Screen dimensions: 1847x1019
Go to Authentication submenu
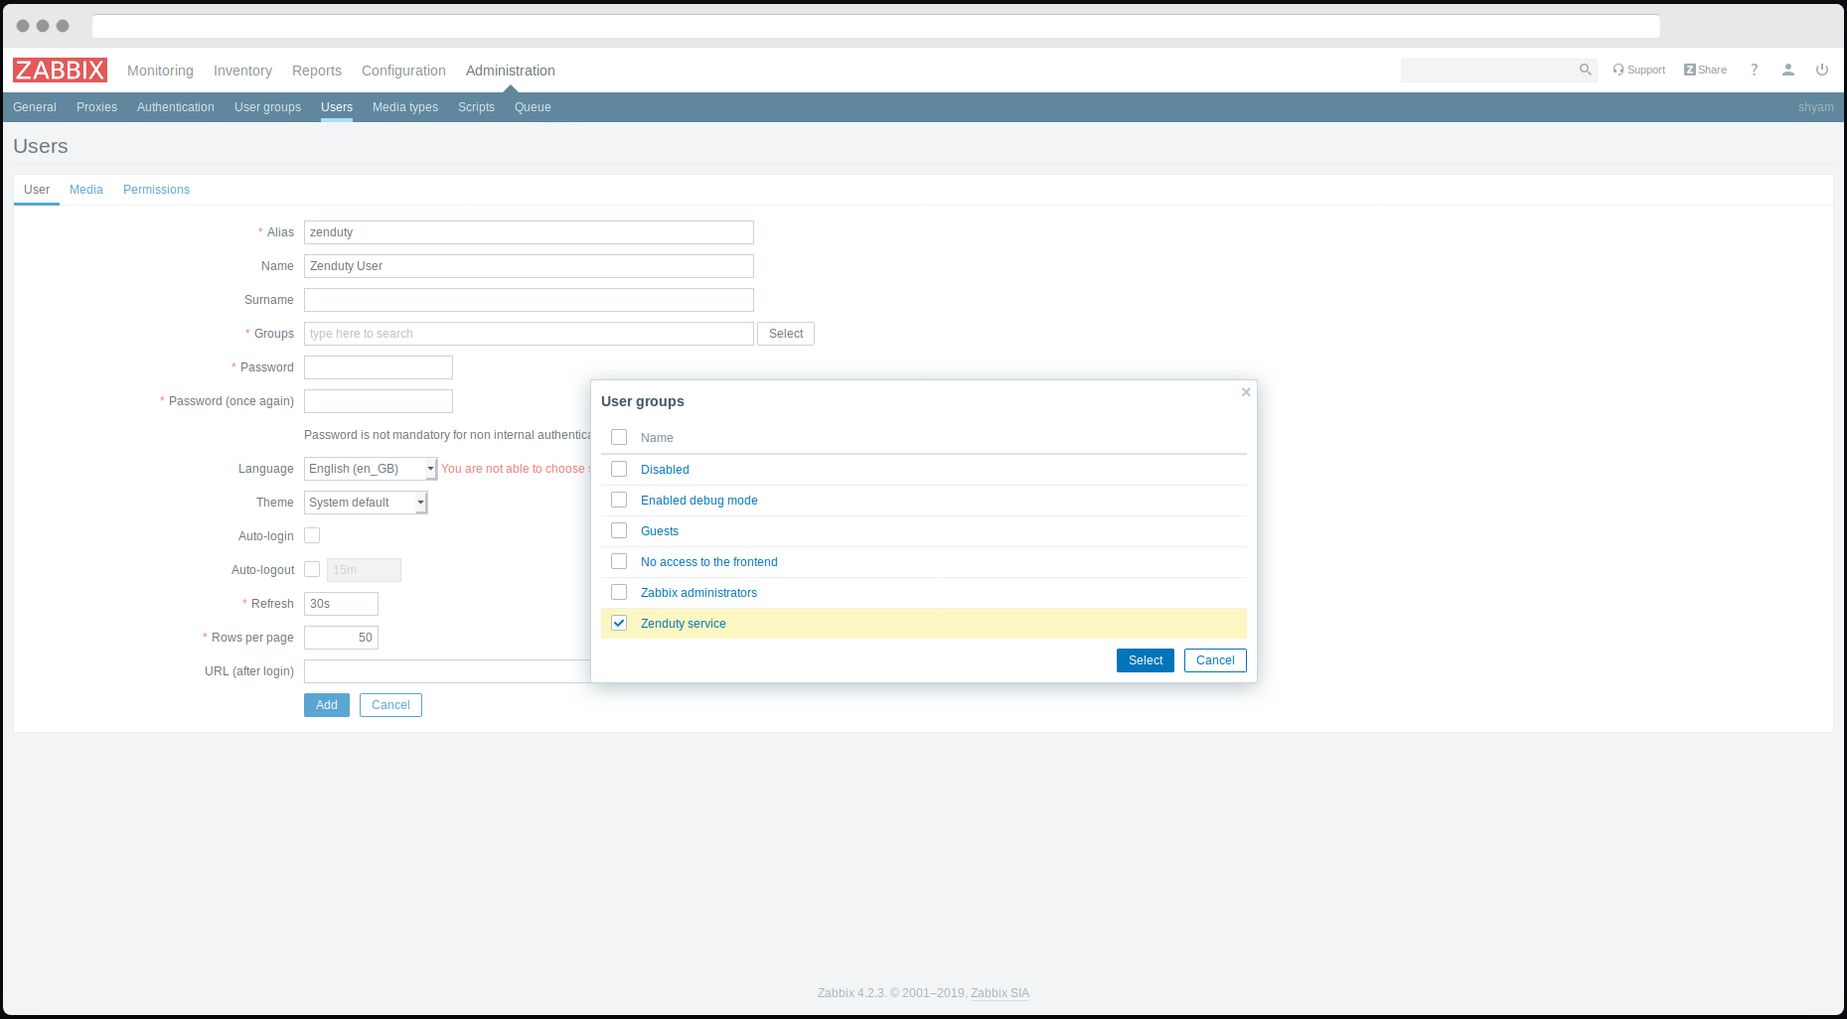pyautogui.click(x=176, y=107)
